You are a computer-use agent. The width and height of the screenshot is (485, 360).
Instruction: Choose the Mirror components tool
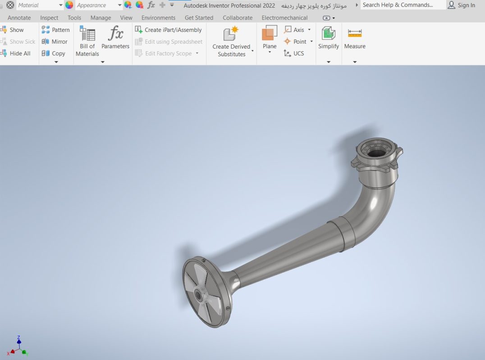[55, 41]
